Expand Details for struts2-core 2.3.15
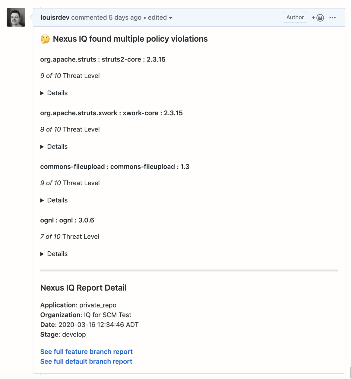The image size is (351, 379). (x=54, y=93)
